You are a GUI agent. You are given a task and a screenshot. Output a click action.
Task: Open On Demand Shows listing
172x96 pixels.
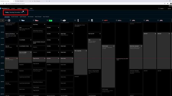[122, 59]
